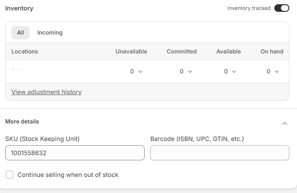The width and height of the screenshot is (297, 193).
Task: Click the More details heading text
Action: click(x=22, y=122)
